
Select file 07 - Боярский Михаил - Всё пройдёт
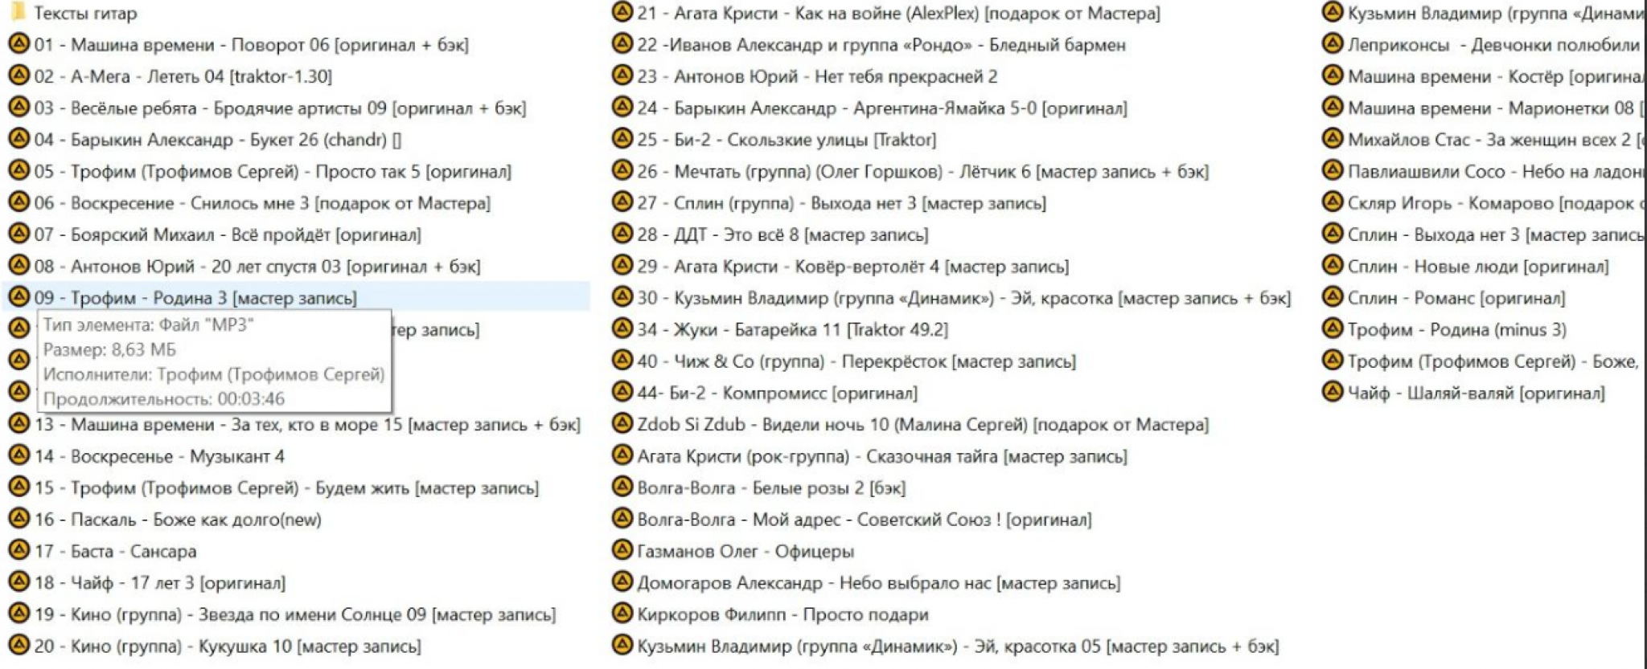pyautogui.click(x=228, y=235)
